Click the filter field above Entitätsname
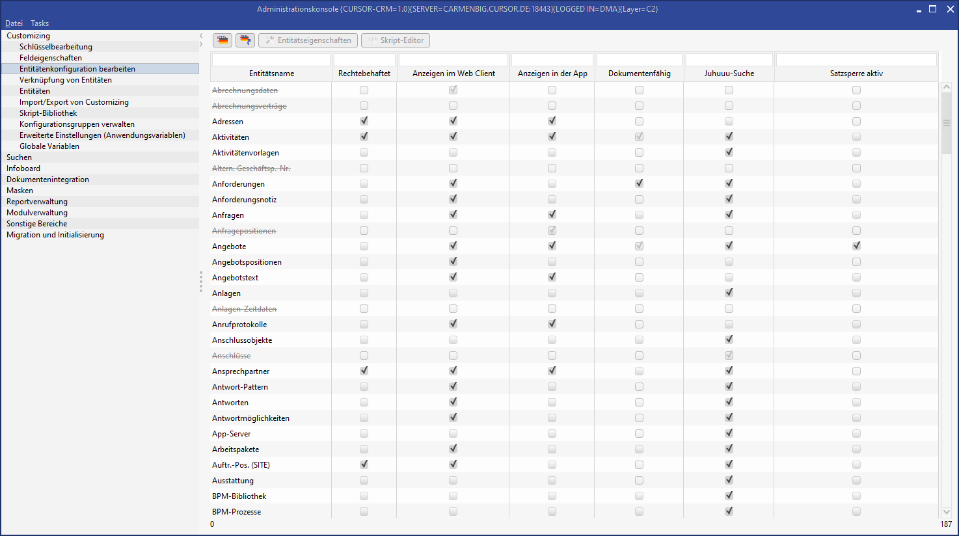Screen dimensions: 959x536 pos(271,60)
